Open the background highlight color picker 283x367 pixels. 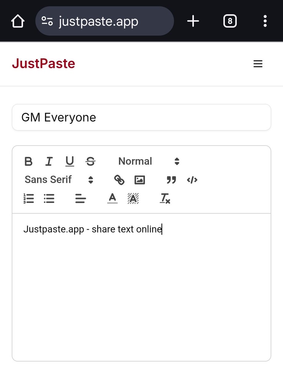pos(133,199)
